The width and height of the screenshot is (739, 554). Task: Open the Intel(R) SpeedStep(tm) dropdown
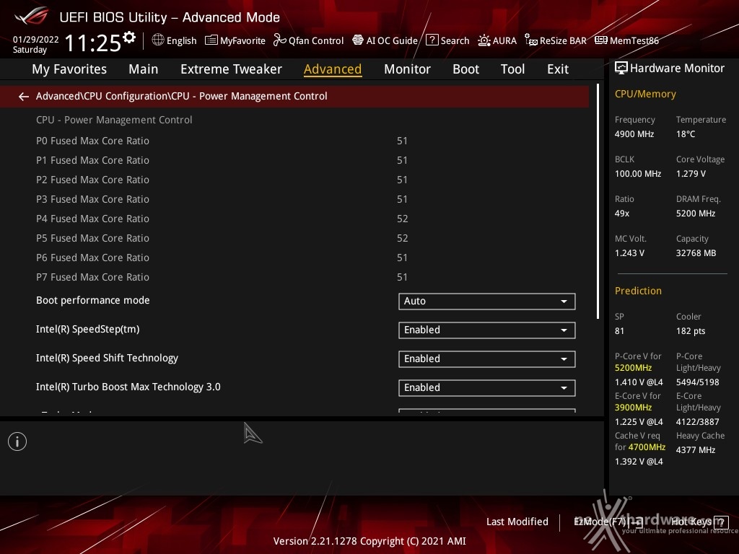pyautogui.click(x=487, y=330)
